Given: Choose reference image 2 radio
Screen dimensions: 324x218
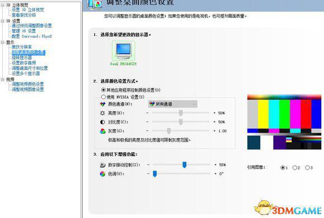Looking at the screenshot, I should (295, 167).
